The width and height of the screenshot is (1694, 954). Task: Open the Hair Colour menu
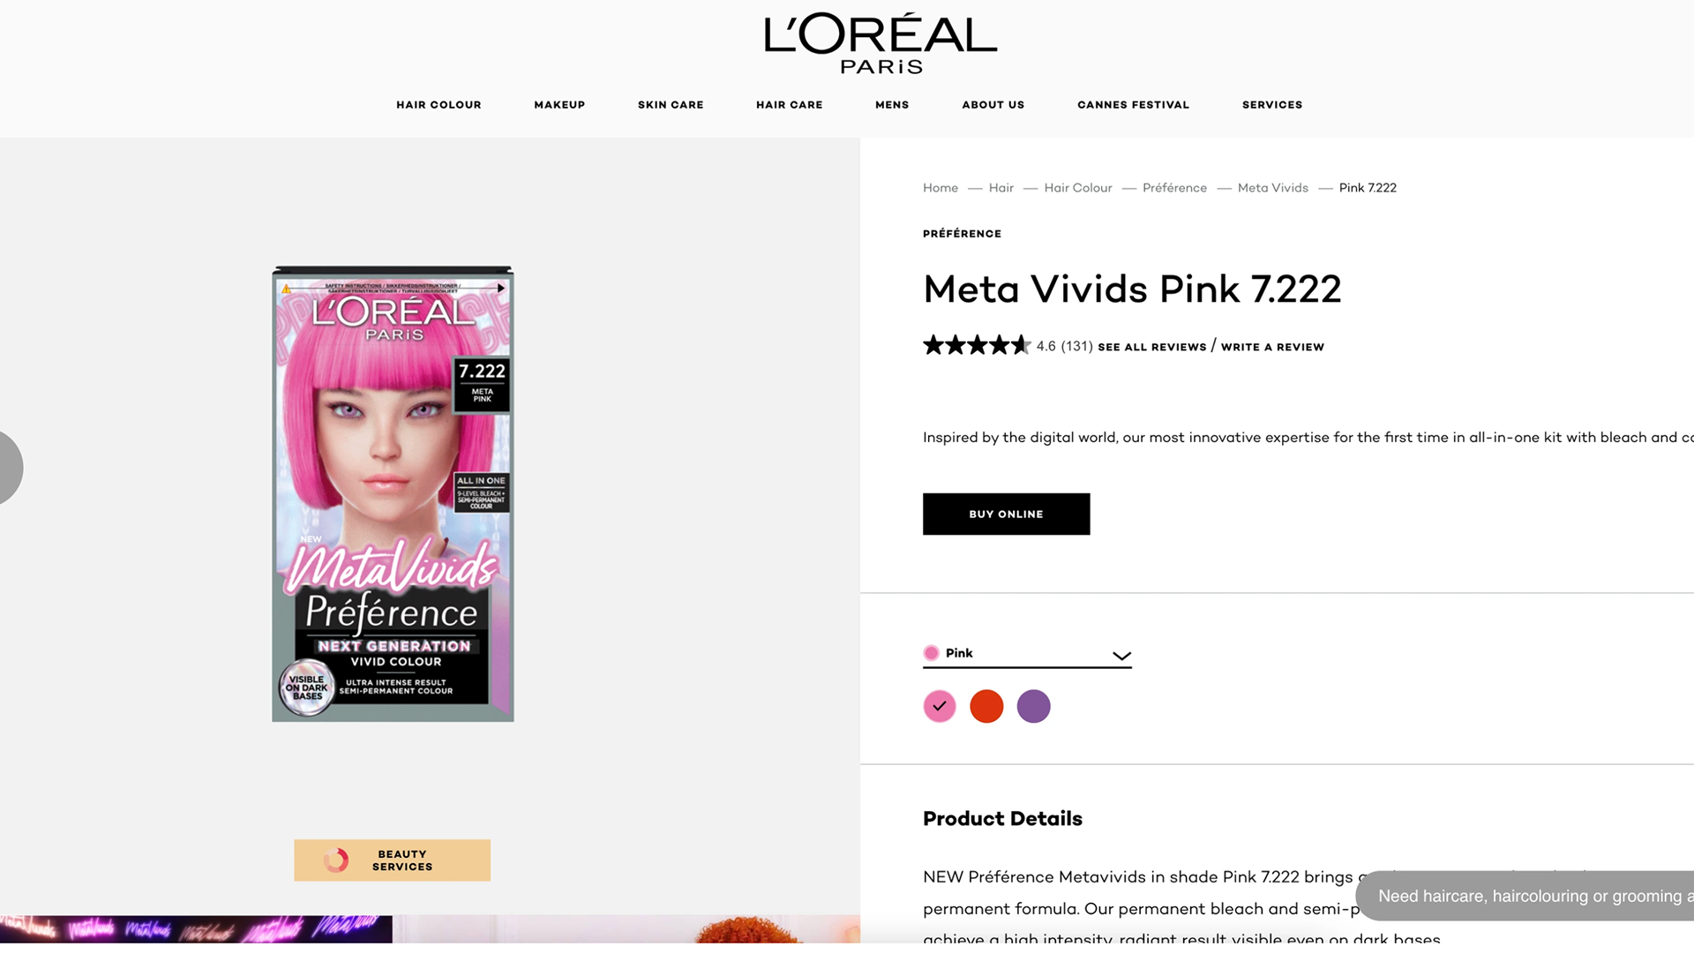tap(438, 105)
